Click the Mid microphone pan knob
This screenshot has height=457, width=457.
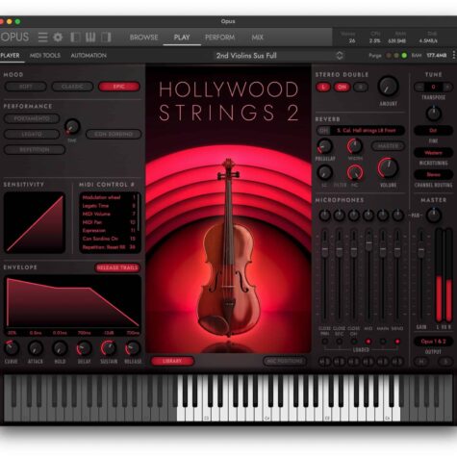click(x=368, y=216)
